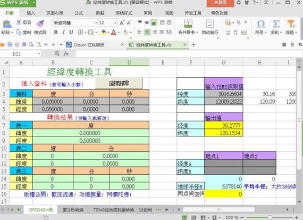Switch to normal view icon in status bar
This screenshot has width=303, height=220.
pos(184,217)
